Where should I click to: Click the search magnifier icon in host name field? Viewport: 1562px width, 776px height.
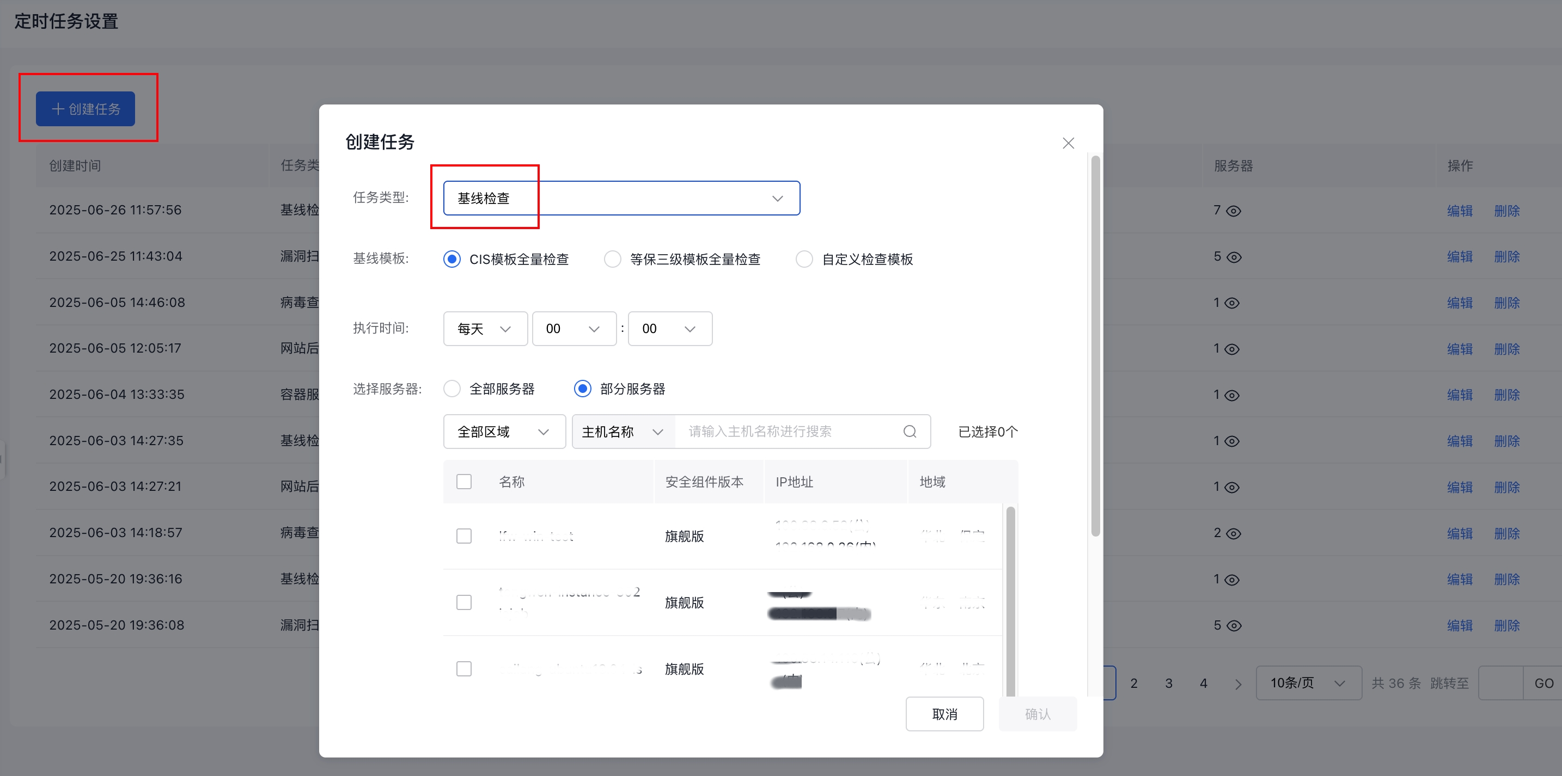coord(910,432)
